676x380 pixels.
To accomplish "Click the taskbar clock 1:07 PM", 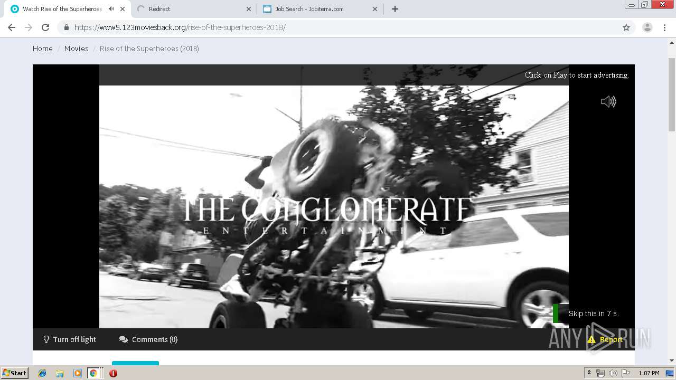I will point(649,373).
